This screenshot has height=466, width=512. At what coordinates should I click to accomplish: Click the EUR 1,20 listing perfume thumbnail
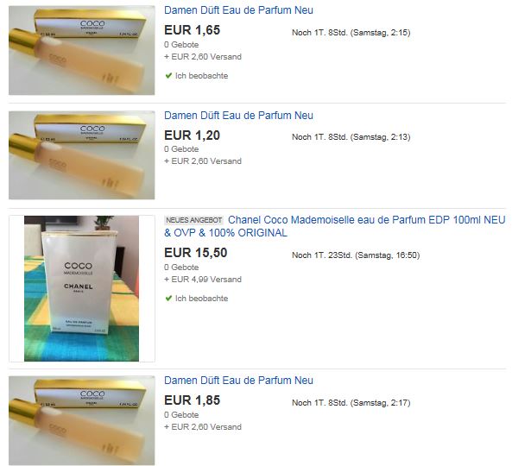(x=82, y=155)
